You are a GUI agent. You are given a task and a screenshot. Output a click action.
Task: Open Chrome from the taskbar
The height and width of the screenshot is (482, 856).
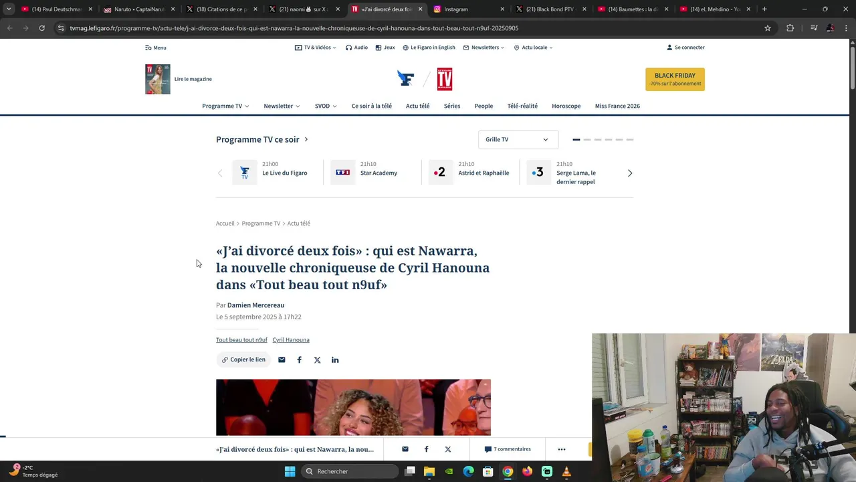pos(508,471)
